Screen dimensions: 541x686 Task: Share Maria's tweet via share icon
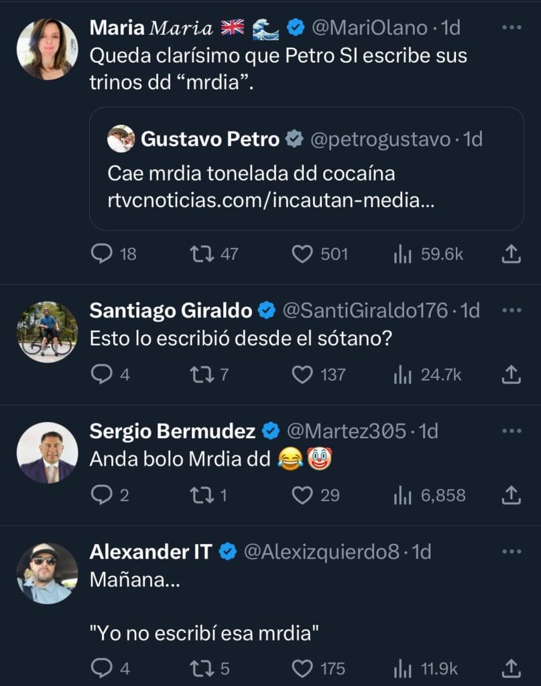point(511,253)
